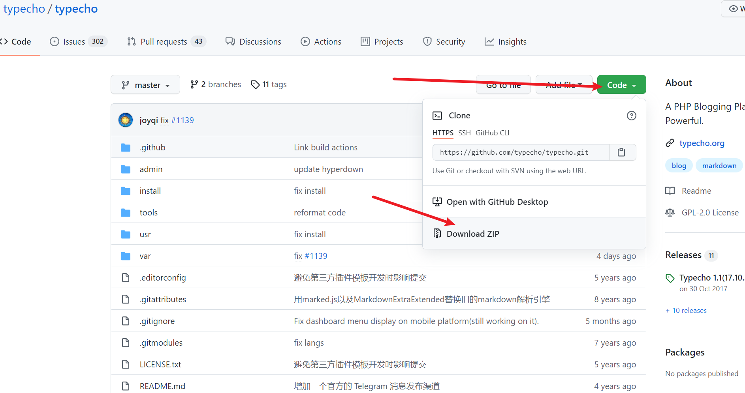The width and height of the screenshot is (745, 393).
Task: Click the typecho.org website link
Action: coord(702,143)
